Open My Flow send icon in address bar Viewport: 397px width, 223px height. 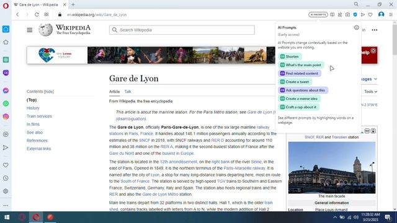(363, 15)
